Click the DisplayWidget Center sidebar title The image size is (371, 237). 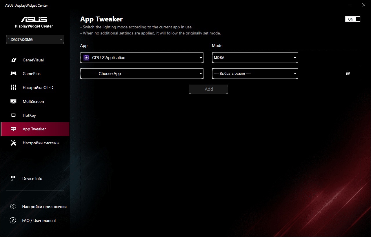click(34, 26)
